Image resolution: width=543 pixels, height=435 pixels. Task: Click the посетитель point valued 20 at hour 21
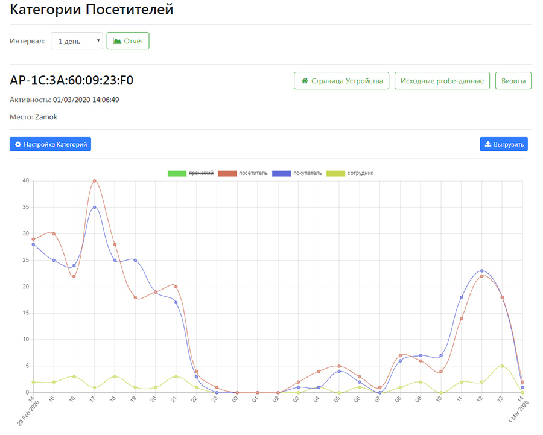[x=176, y=287]
